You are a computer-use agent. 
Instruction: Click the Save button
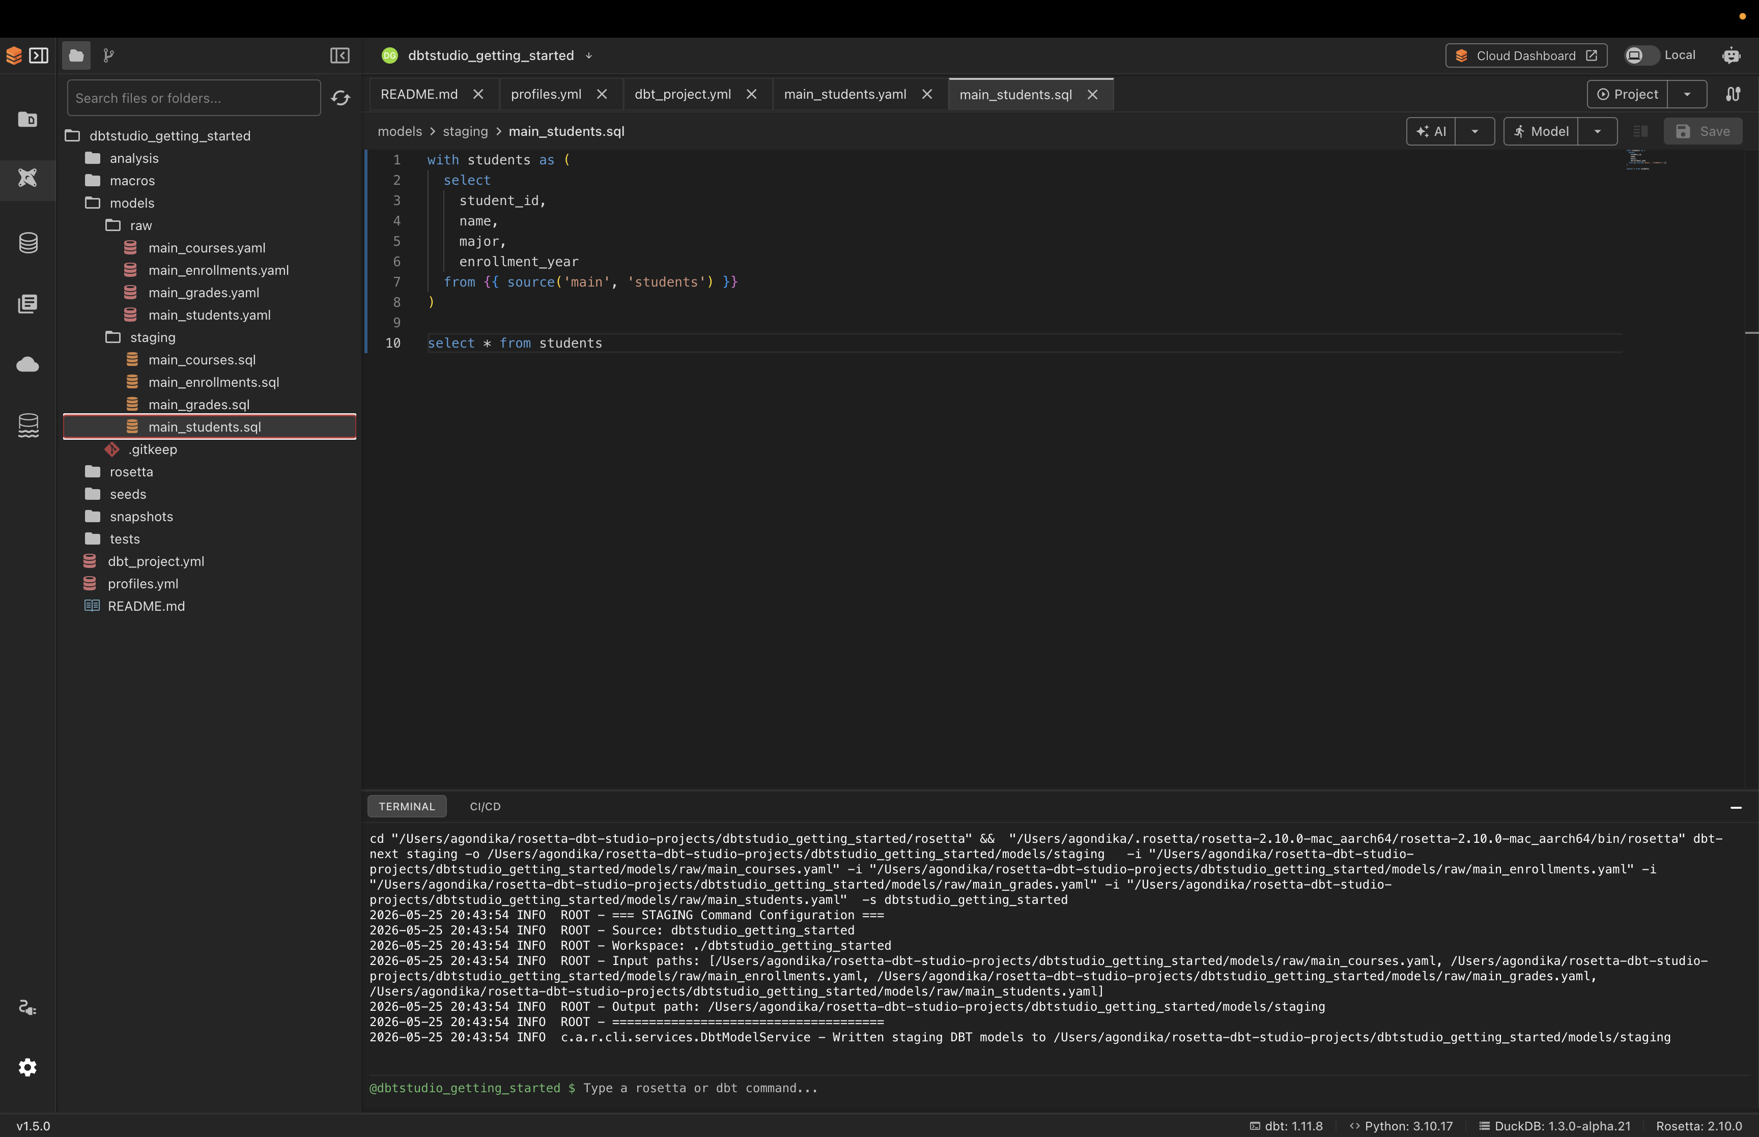click(1702, 131)
